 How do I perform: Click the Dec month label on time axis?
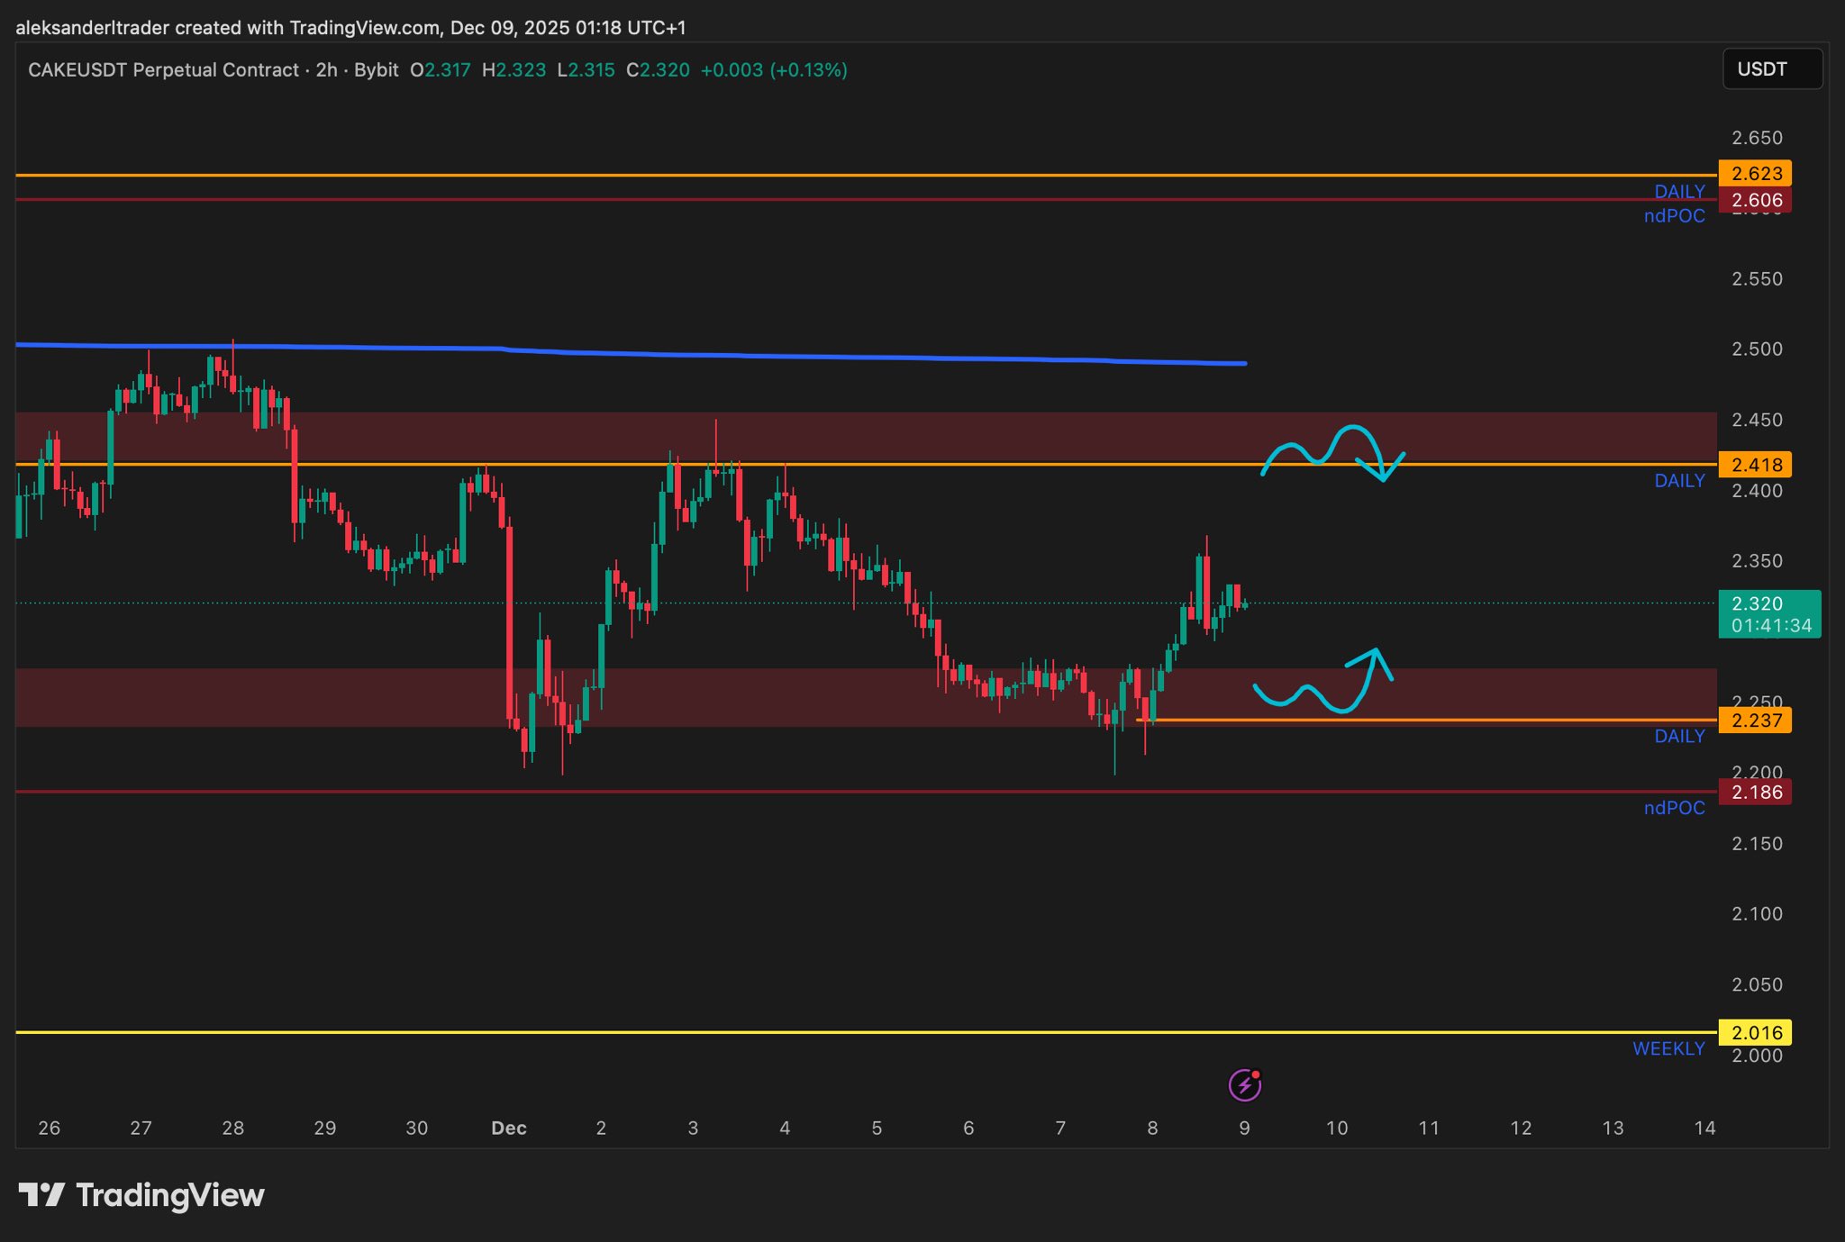(508, 1128)
